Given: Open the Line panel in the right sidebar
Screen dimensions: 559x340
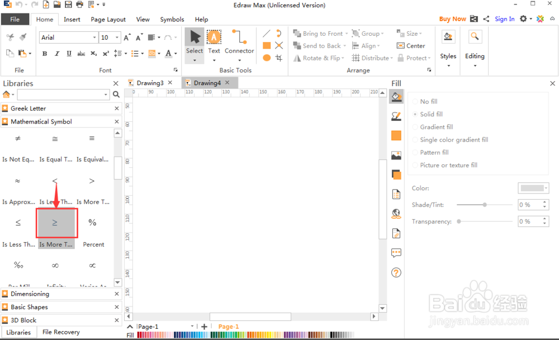Looking at the screenshot, I should [396, 116].
